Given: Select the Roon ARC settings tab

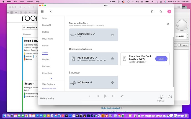Looking at the screenshot, I should point(47,25).
